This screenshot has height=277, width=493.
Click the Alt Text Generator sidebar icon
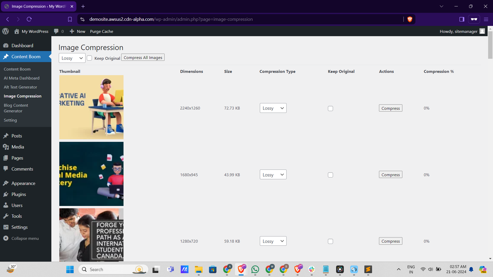click(20, 87)
